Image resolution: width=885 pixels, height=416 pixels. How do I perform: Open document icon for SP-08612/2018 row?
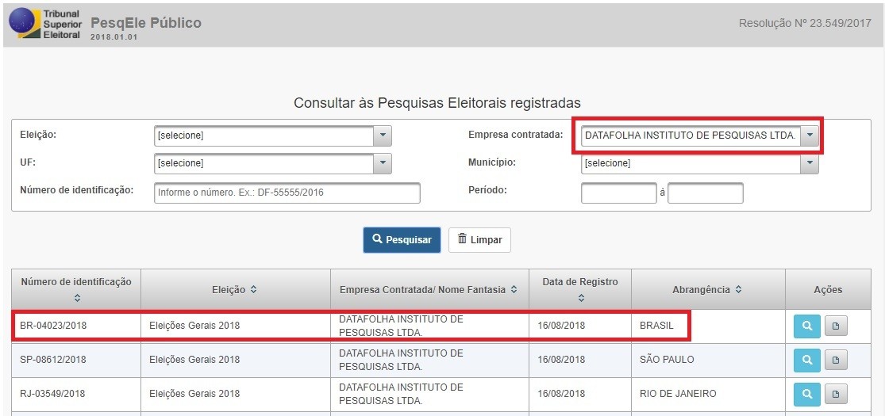pos(836,360)
